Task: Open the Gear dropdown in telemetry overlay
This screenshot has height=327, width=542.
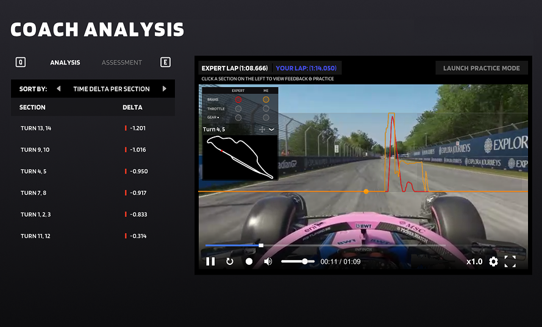Action: (x=214, y=118)
